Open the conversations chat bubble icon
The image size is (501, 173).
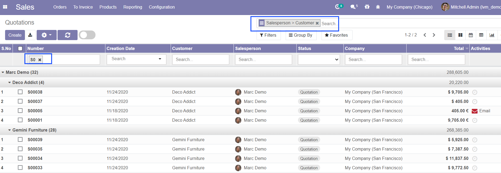click(x=353, y=7)
